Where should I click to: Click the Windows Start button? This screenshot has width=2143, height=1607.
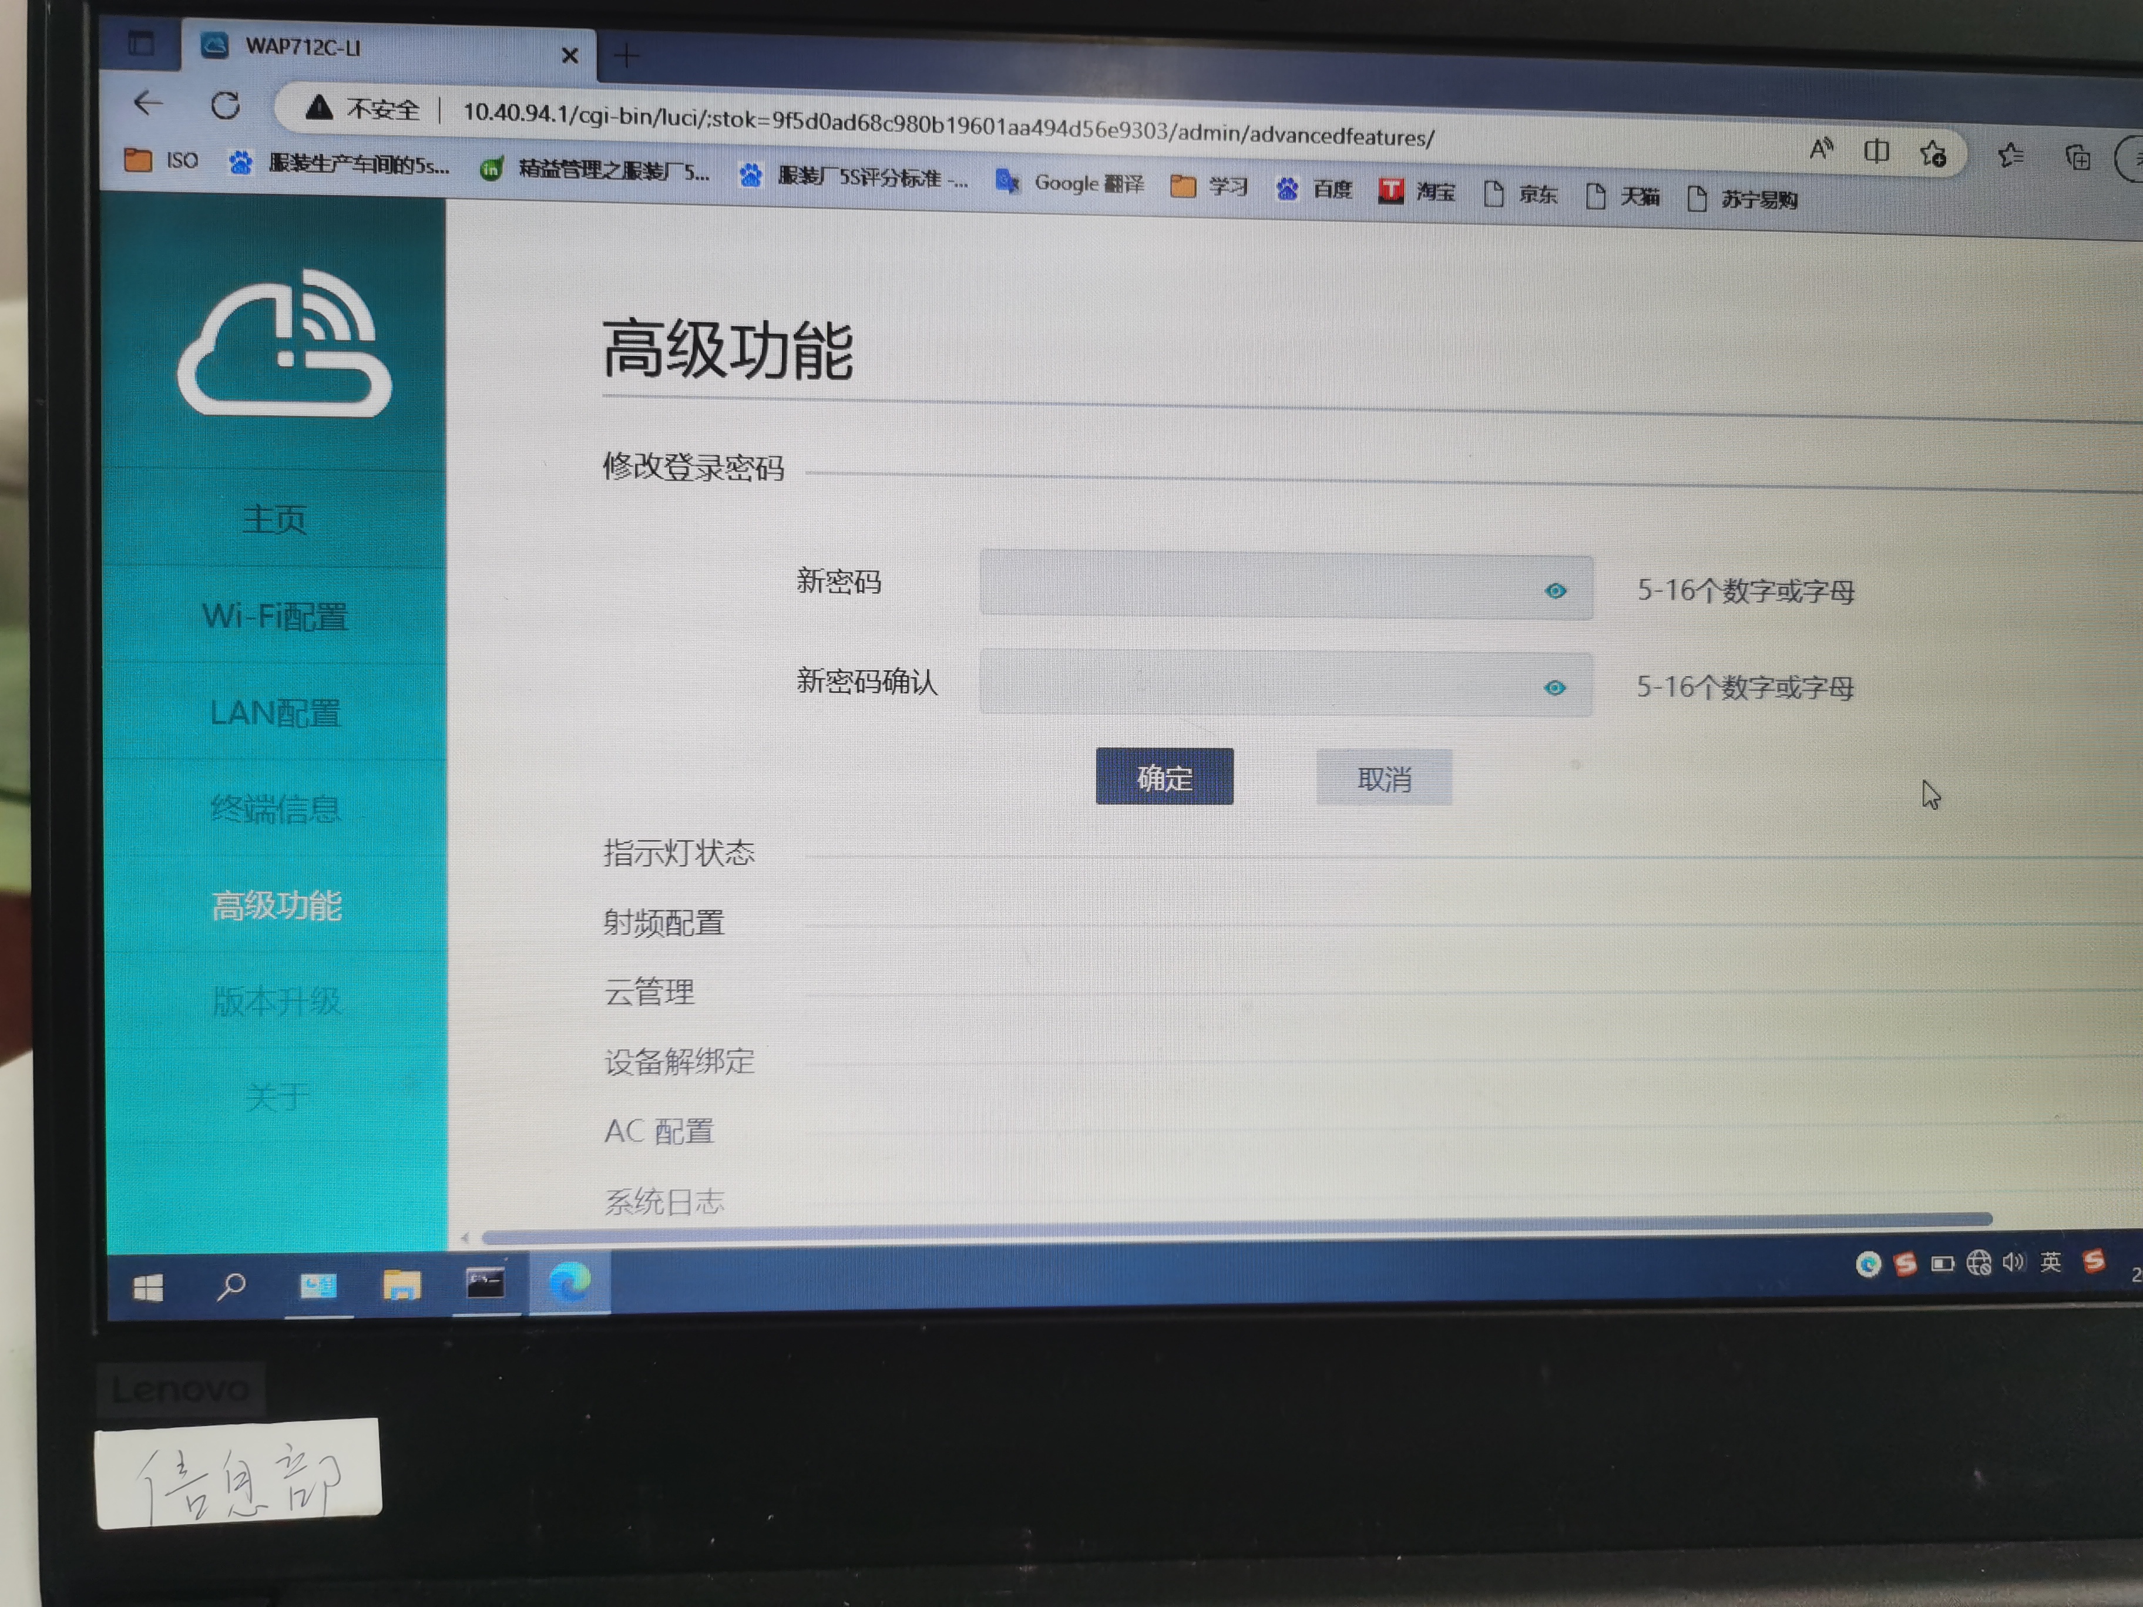(148, 1287)
